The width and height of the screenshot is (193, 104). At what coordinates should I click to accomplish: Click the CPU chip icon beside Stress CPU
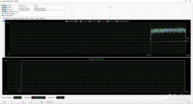point(3,5)
